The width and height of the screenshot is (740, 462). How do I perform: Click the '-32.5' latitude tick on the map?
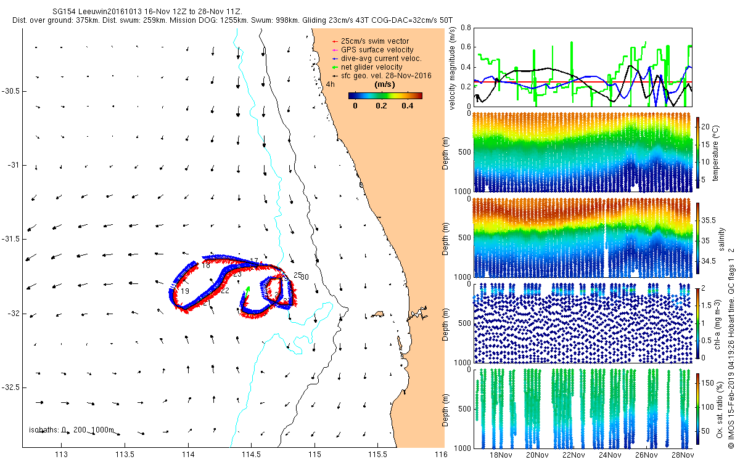pos(10,387)
